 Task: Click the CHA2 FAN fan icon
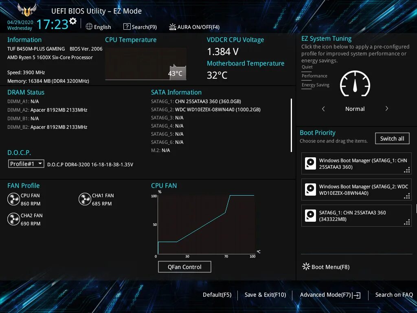(13, 219)
